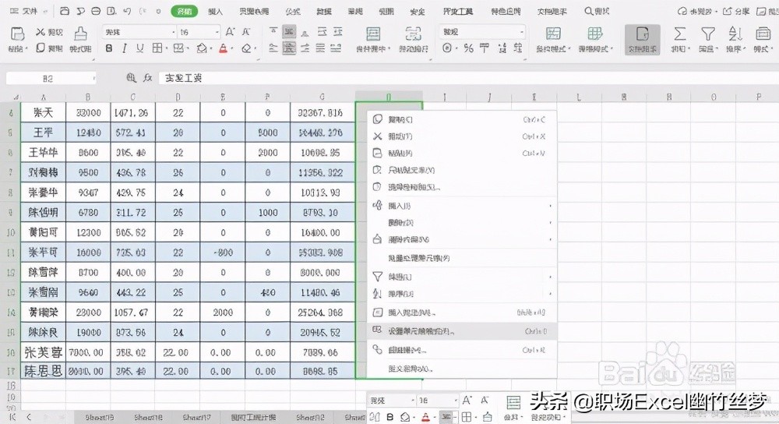Click the Print preview icon in quick access
The image size is (779, 424).
(x=111, y=11)
